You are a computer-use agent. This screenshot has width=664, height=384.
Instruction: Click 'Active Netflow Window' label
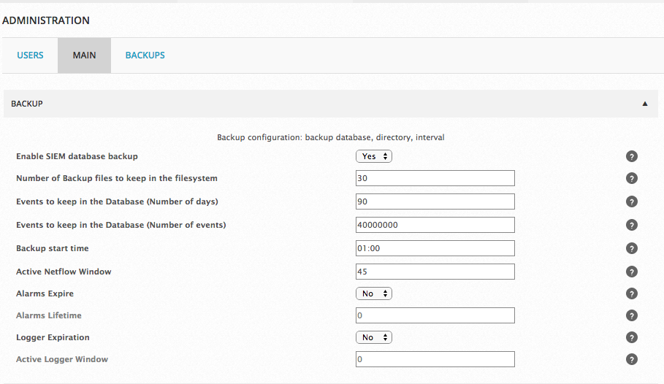pos(64,272)
